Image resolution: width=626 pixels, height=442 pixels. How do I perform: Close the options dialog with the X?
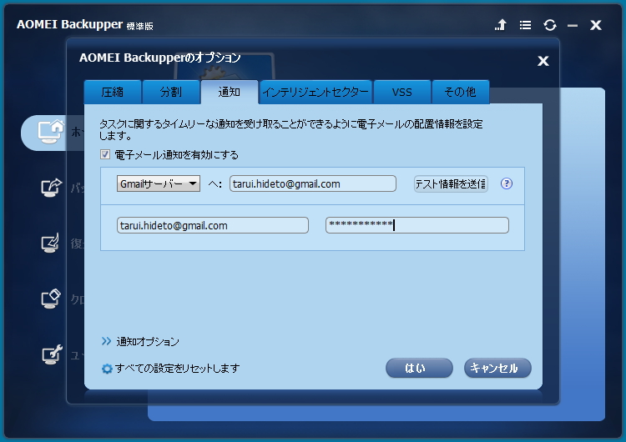[543, 61]
